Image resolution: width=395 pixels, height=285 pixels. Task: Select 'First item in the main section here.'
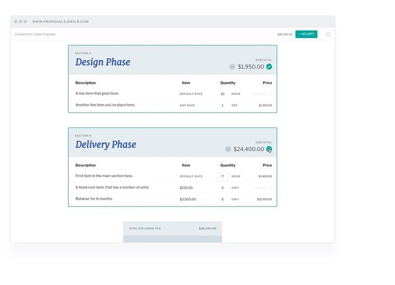104,176
